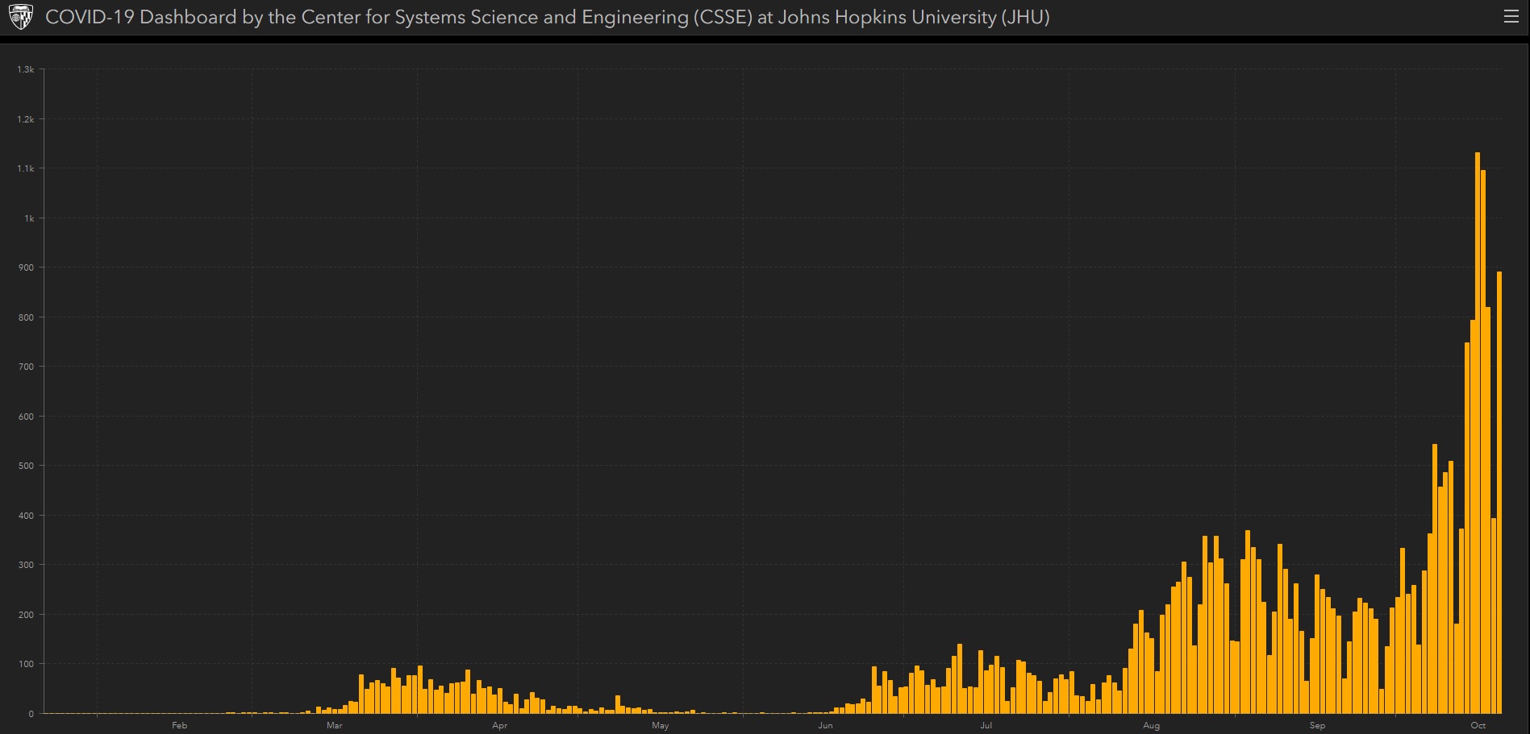Click the Sep label on x-axis
This screenshot has height=734, width=1530.
pyautogui.click(x=1317, y=725)
